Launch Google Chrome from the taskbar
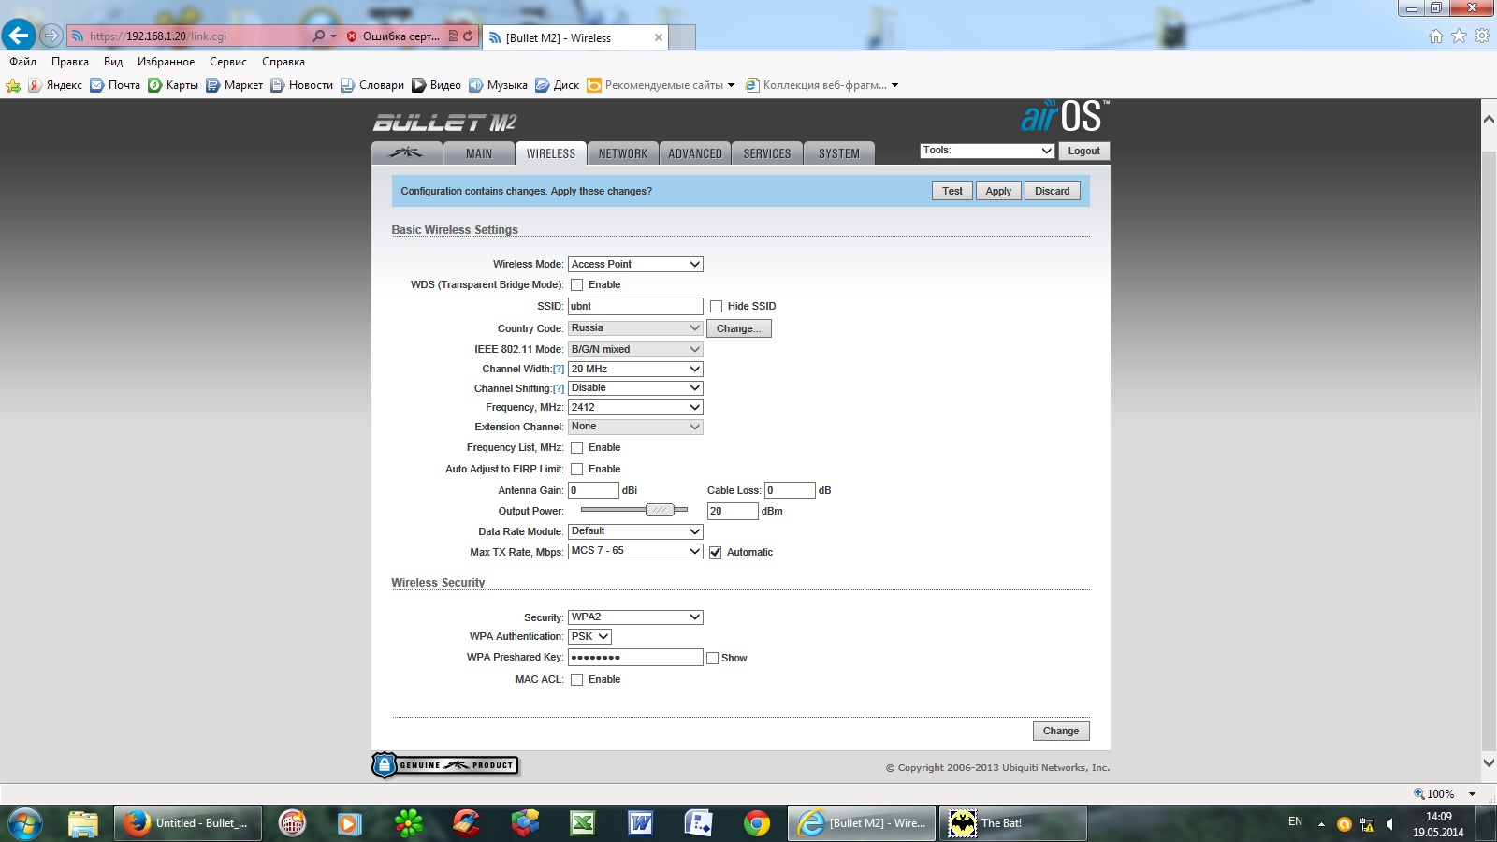The width and height of the screenshot is (1497, 842). (x=757, y=823)
